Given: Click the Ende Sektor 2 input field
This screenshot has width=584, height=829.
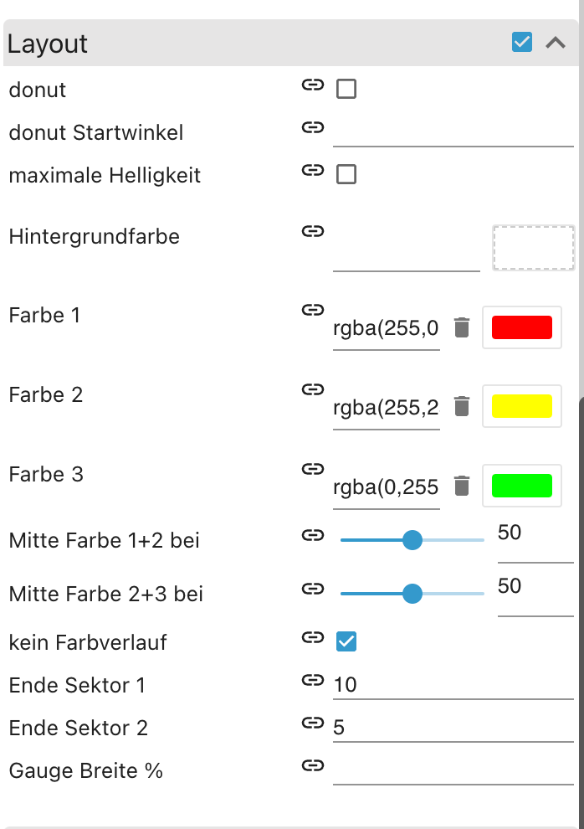Looking at the screenshot, I should (x=452, y=728).
